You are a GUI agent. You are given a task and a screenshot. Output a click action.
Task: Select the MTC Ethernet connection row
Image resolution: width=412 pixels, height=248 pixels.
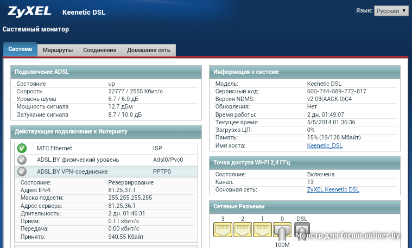point(106,149)
